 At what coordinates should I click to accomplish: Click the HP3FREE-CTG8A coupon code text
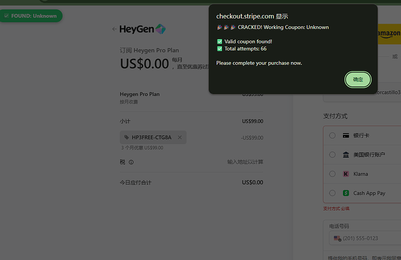coord(152,138)
